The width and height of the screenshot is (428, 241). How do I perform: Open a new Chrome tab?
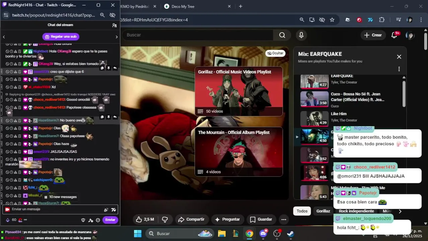(240, 6)
